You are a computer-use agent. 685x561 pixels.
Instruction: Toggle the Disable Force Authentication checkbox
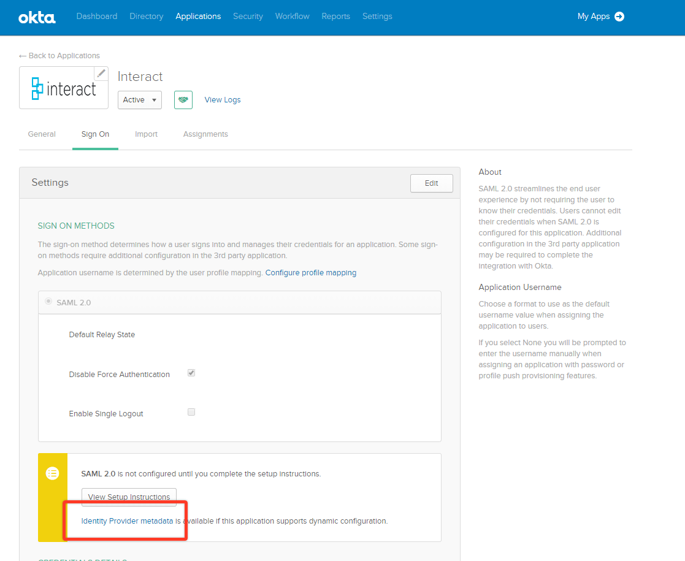(x=191, y=373)
